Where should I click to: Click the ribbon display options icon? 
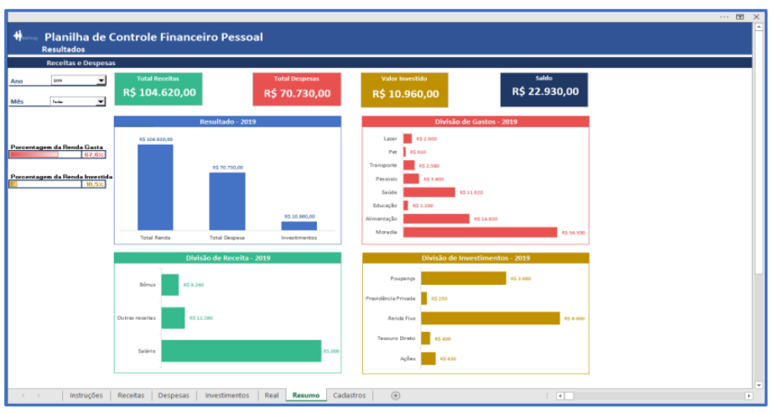tap(740, 17)
